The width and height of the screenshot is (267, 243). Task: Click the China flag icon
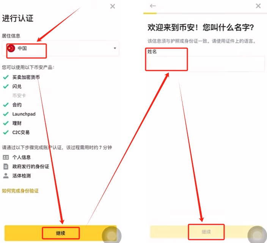[11, 49]
